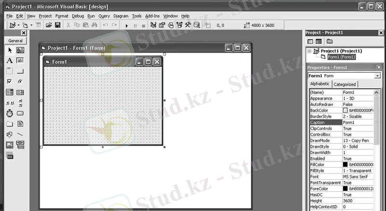Select the PictureBox tool
The image size is (386, 211).
click(x=20, y=50)
